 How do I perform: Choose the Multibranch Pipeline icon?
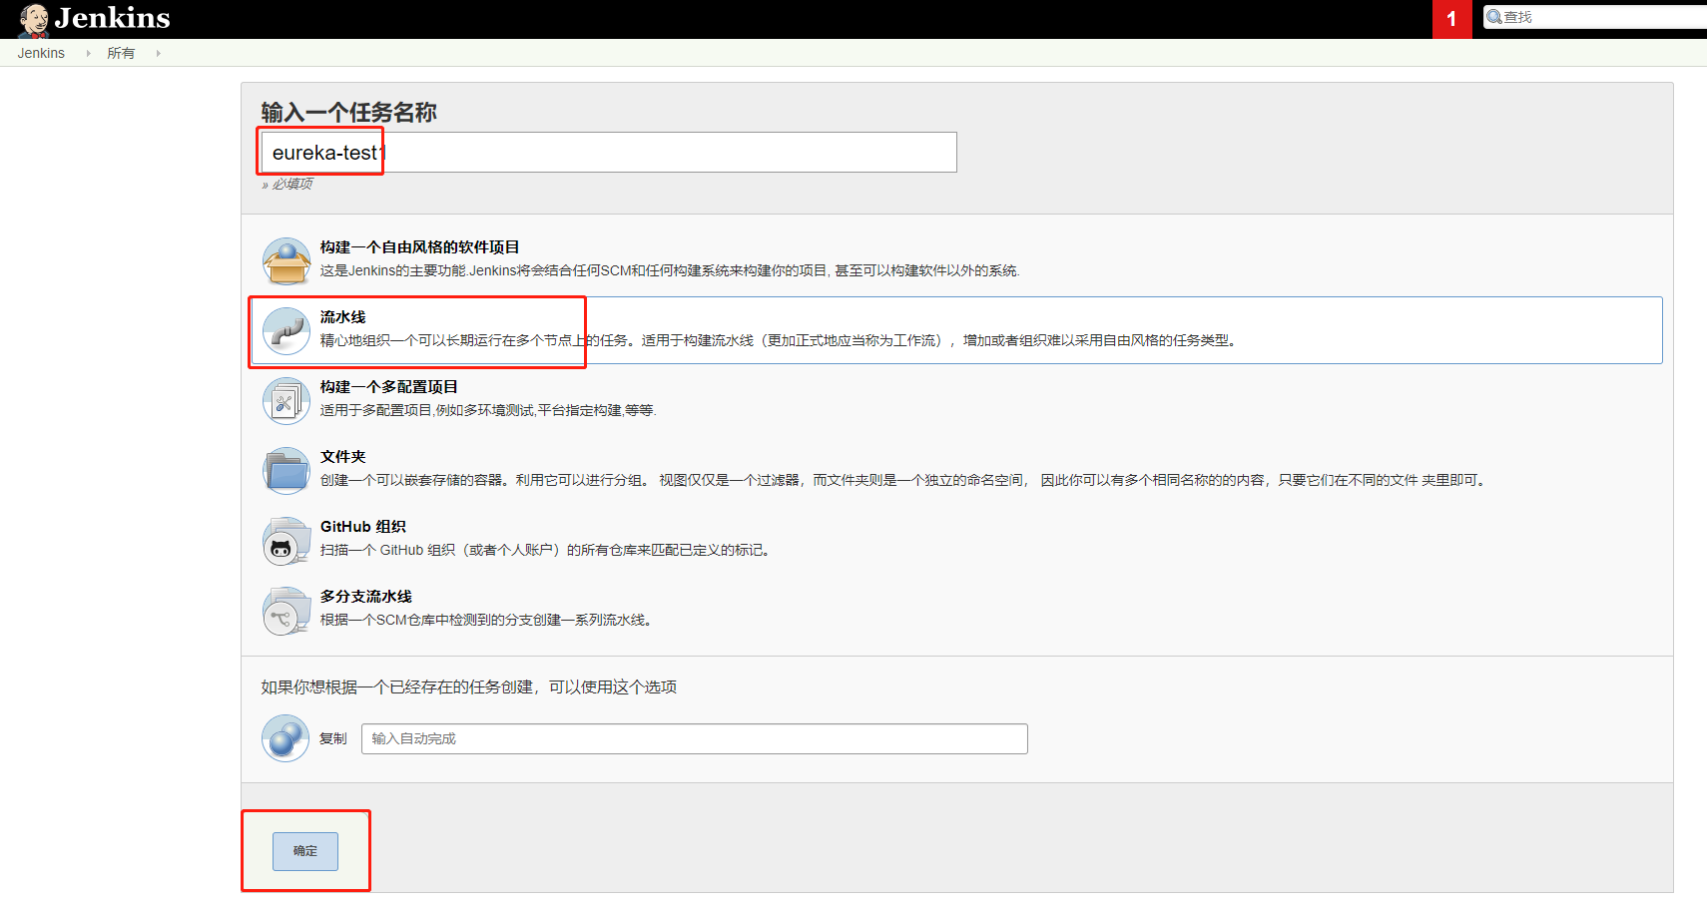(286, 611)
